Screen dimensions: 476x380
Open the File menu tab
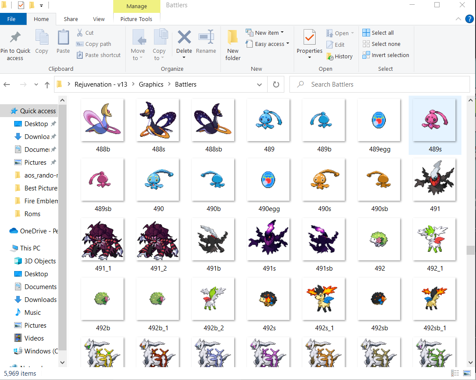click(x=12, y=19)
